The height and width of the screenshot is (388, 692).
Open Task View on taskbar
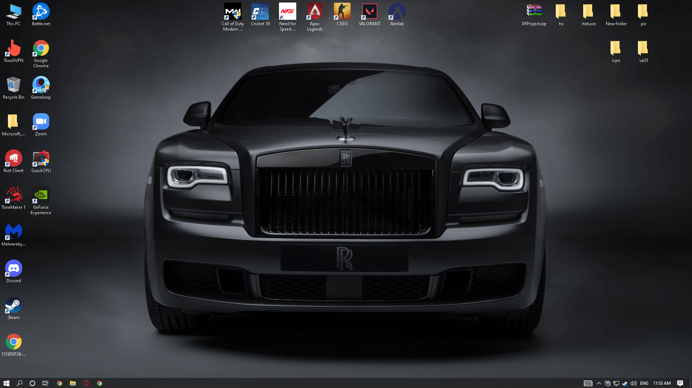coord(45,383)
